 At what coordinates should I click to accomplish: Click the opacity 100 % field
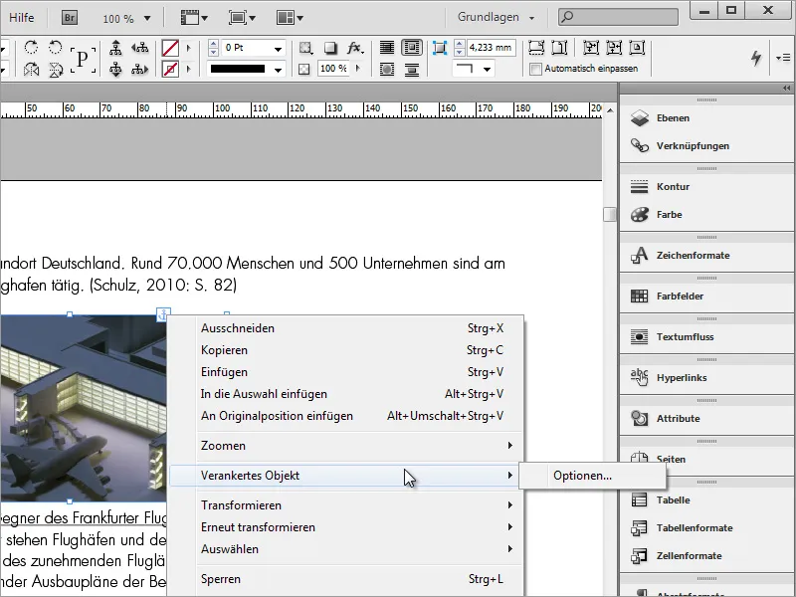334,69
